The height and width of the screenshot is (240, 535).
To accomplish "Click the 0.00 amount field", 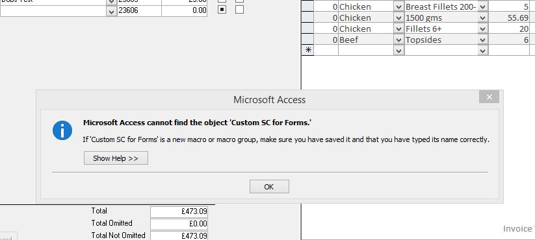I will [x=184, y=11].
